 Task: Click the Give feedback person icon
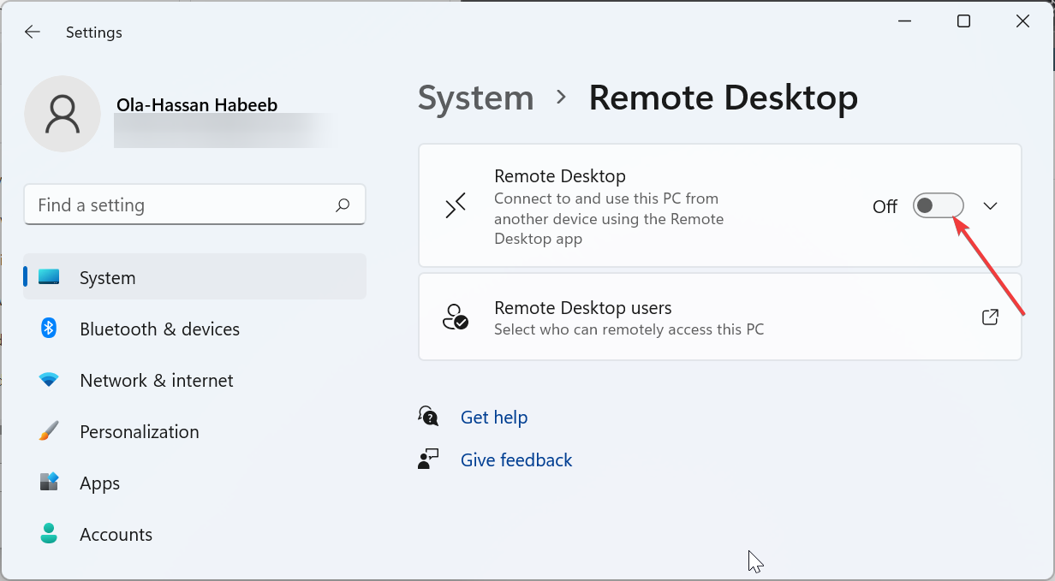coord(428,459)
